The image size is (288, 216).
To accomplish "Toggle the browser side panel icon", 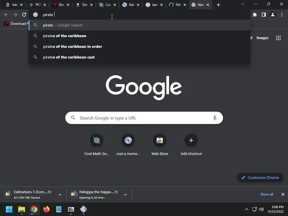I will pyautogui.click(x=264, y=15).
